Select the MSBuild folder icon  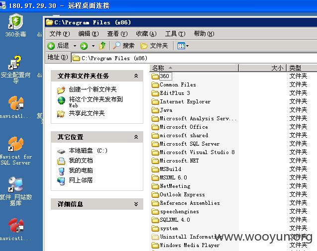[x=155, y=169]
